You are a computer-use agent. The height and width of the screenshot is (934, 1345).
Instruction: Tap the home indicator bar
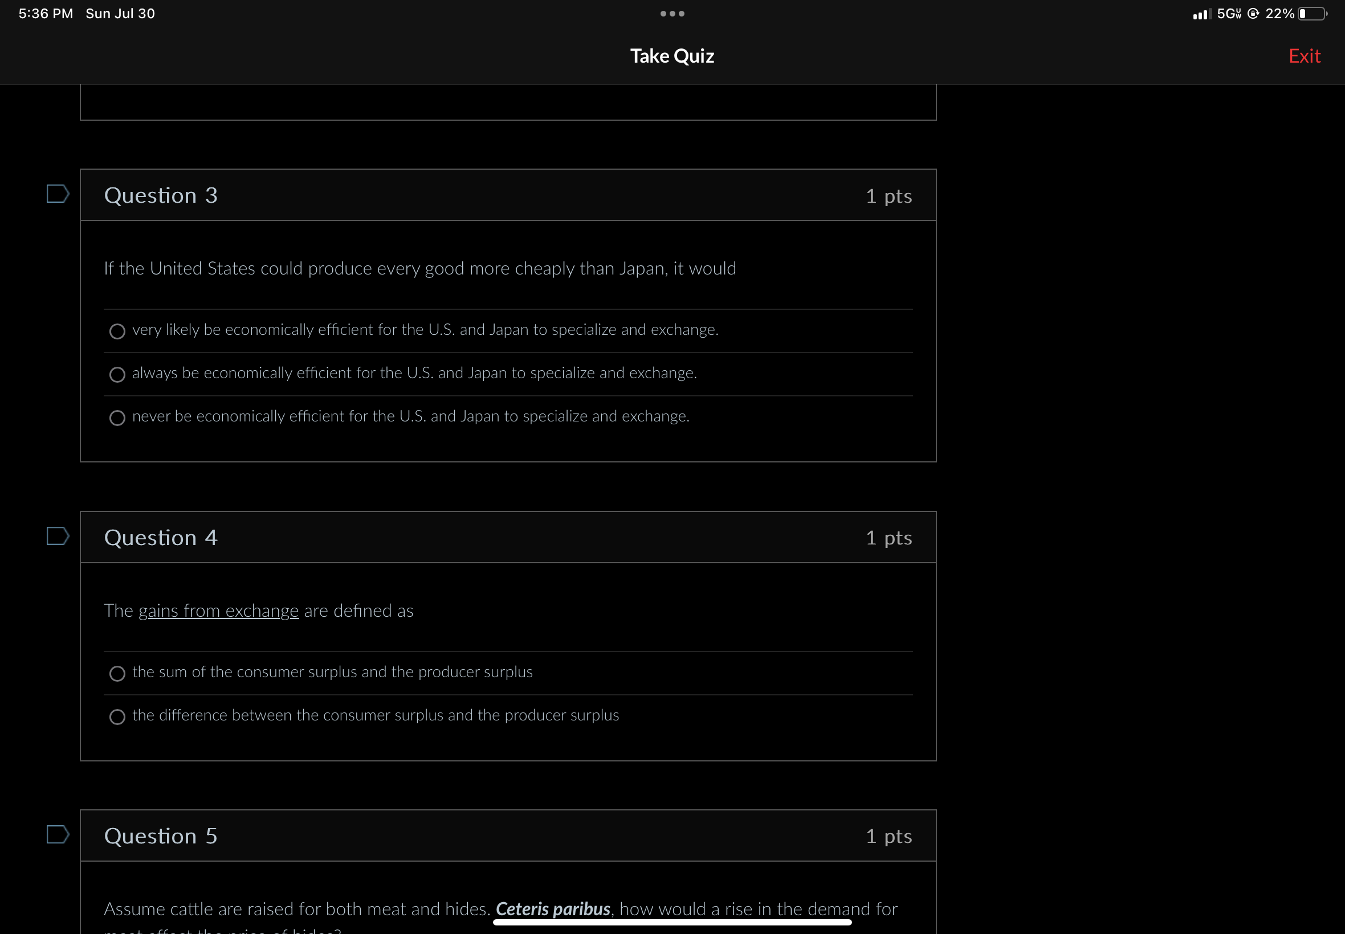(671, 922)
